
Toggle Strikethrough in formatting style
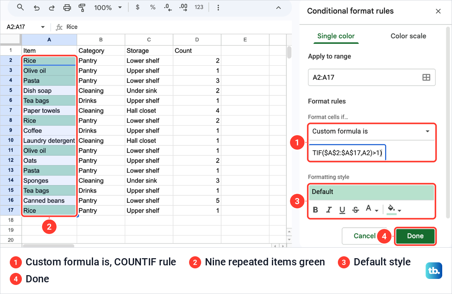click(x=356, y=210)
